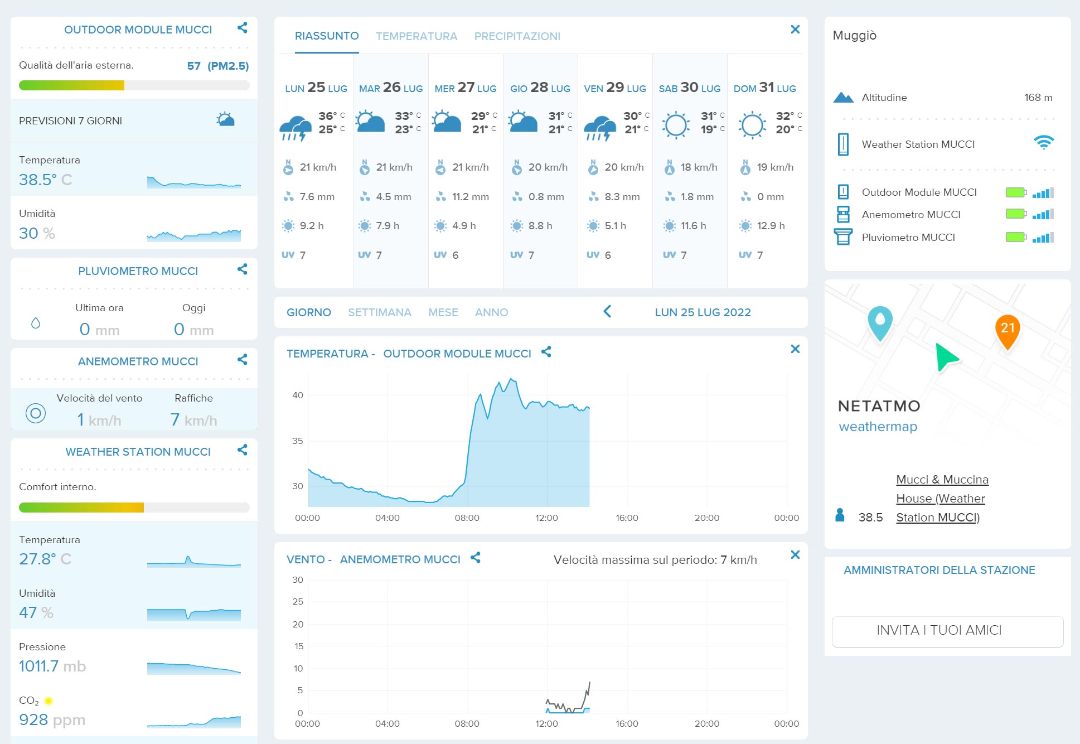
Task: Select the MAR 26 LUG forecast column header
Action: tap(391, 88)
